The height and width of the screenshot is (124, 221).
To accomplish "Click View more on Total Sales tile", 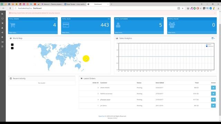I will coord(66,33).
